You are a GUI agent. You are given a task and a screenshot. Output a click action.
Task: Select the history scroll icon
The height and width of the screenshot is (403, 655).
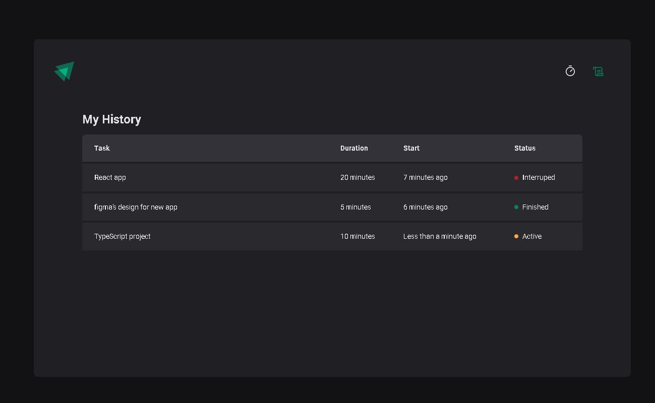coord(598,72)
